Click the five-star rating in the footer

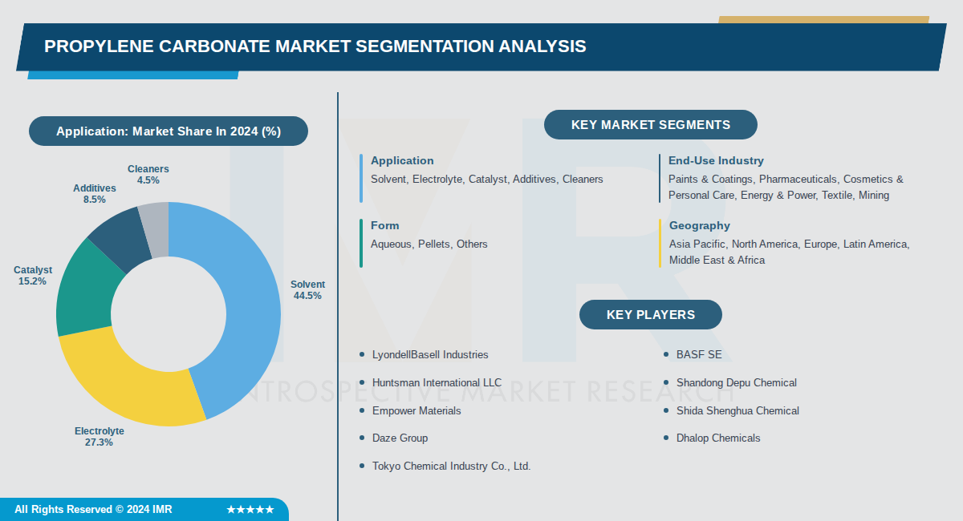pyautogui.click(x=250, y=509)
